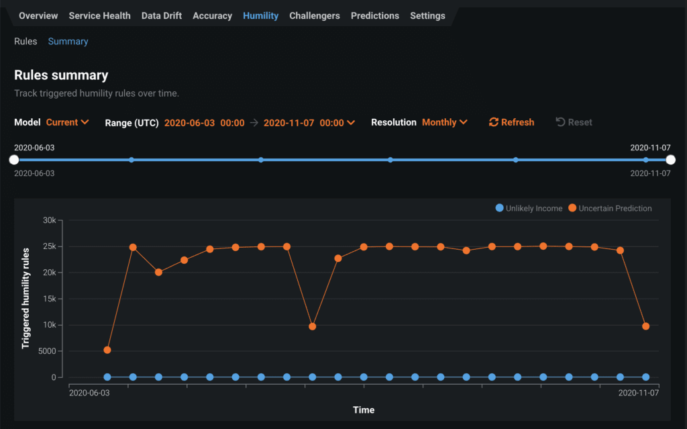Click the '10k' y-axis label

pos(49,325)
